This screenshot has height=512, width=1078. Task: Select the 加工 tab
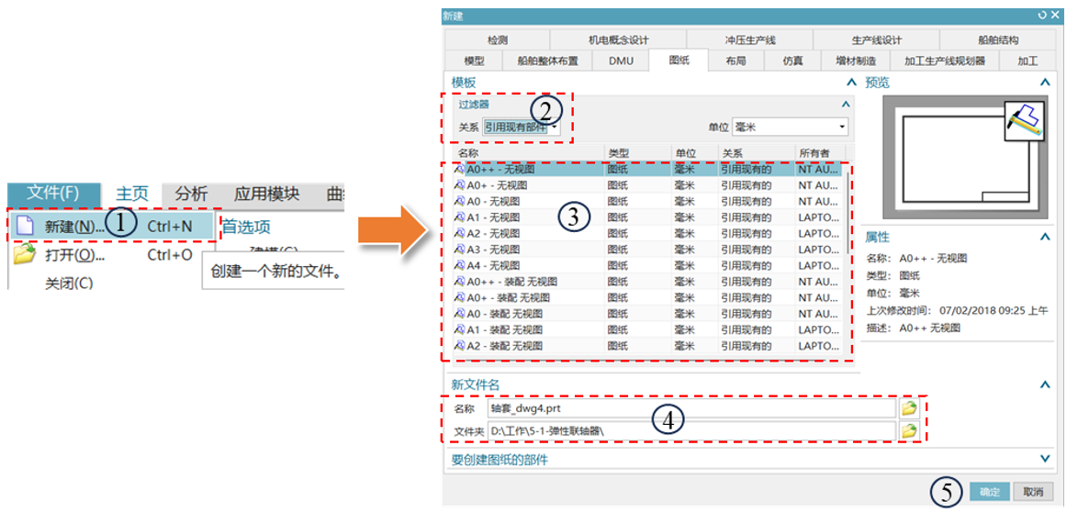(1027, 61)
